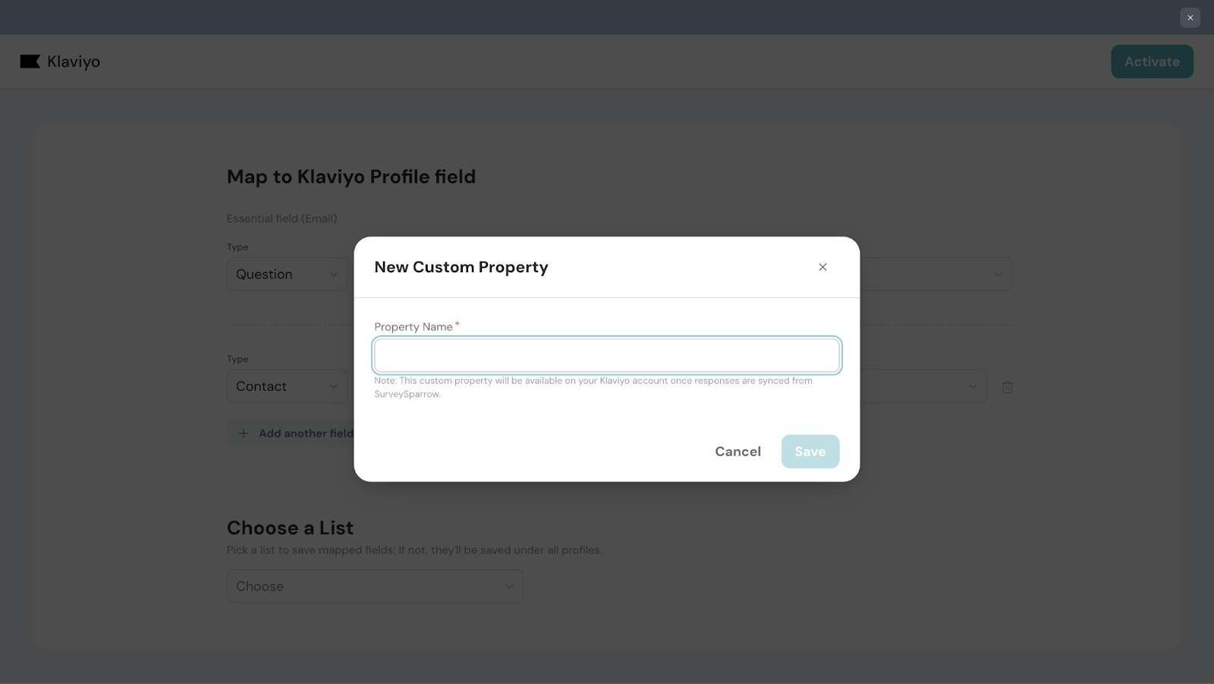Click the chevron arrow in Choose list box
The width and height of the screenshot is (1214, 684).
pos(509,586)
